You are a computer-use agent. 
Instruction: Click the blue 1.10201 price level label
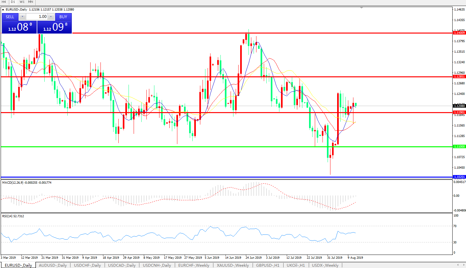click(x=459, y=177)
